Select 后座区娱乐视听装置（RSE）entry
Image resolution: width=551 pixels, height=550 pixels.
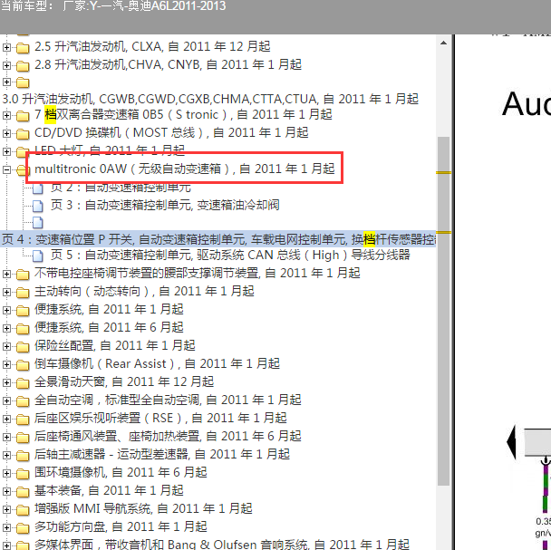(160, 419)
